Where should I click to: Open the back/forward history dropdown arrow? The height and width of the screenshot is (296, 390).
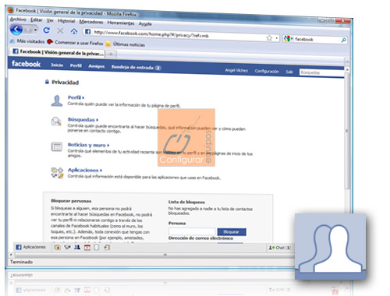[x=35, y=30]
